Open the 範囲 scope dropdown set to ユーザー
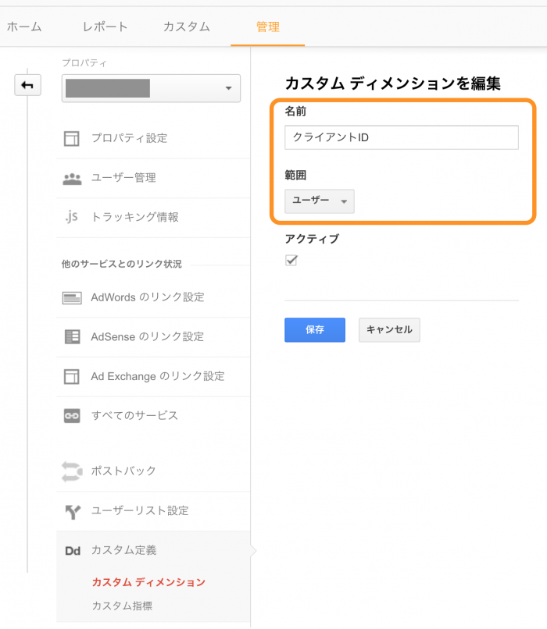Viewport: 547px width, 629px height. (x=319, y=201)
